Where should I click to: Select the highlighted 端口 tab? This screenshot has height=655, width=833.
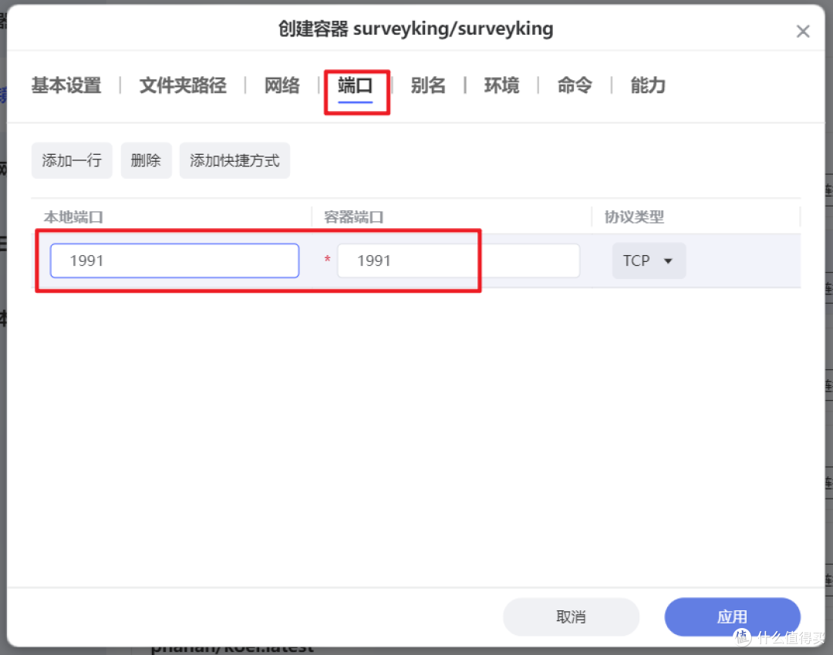tap(356, 86)
